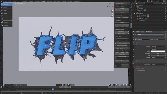Open the Render menu
Viewport: 167px width, 94px height.
point(10,1)
